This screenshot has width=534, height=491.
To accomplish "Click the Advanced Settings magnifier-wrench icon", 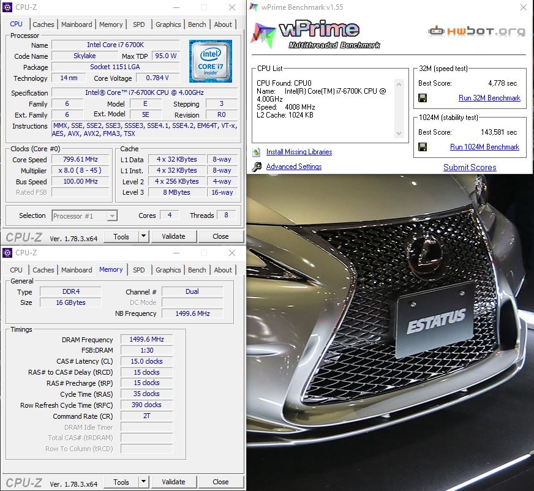I will 257,167.
